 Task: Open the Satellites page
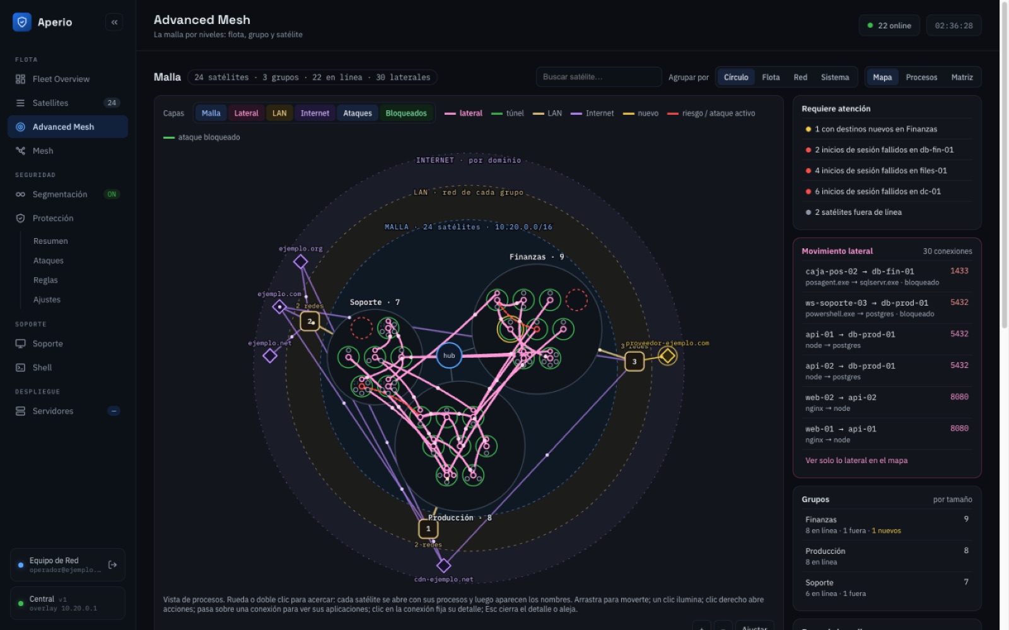[x=67, y=103]
